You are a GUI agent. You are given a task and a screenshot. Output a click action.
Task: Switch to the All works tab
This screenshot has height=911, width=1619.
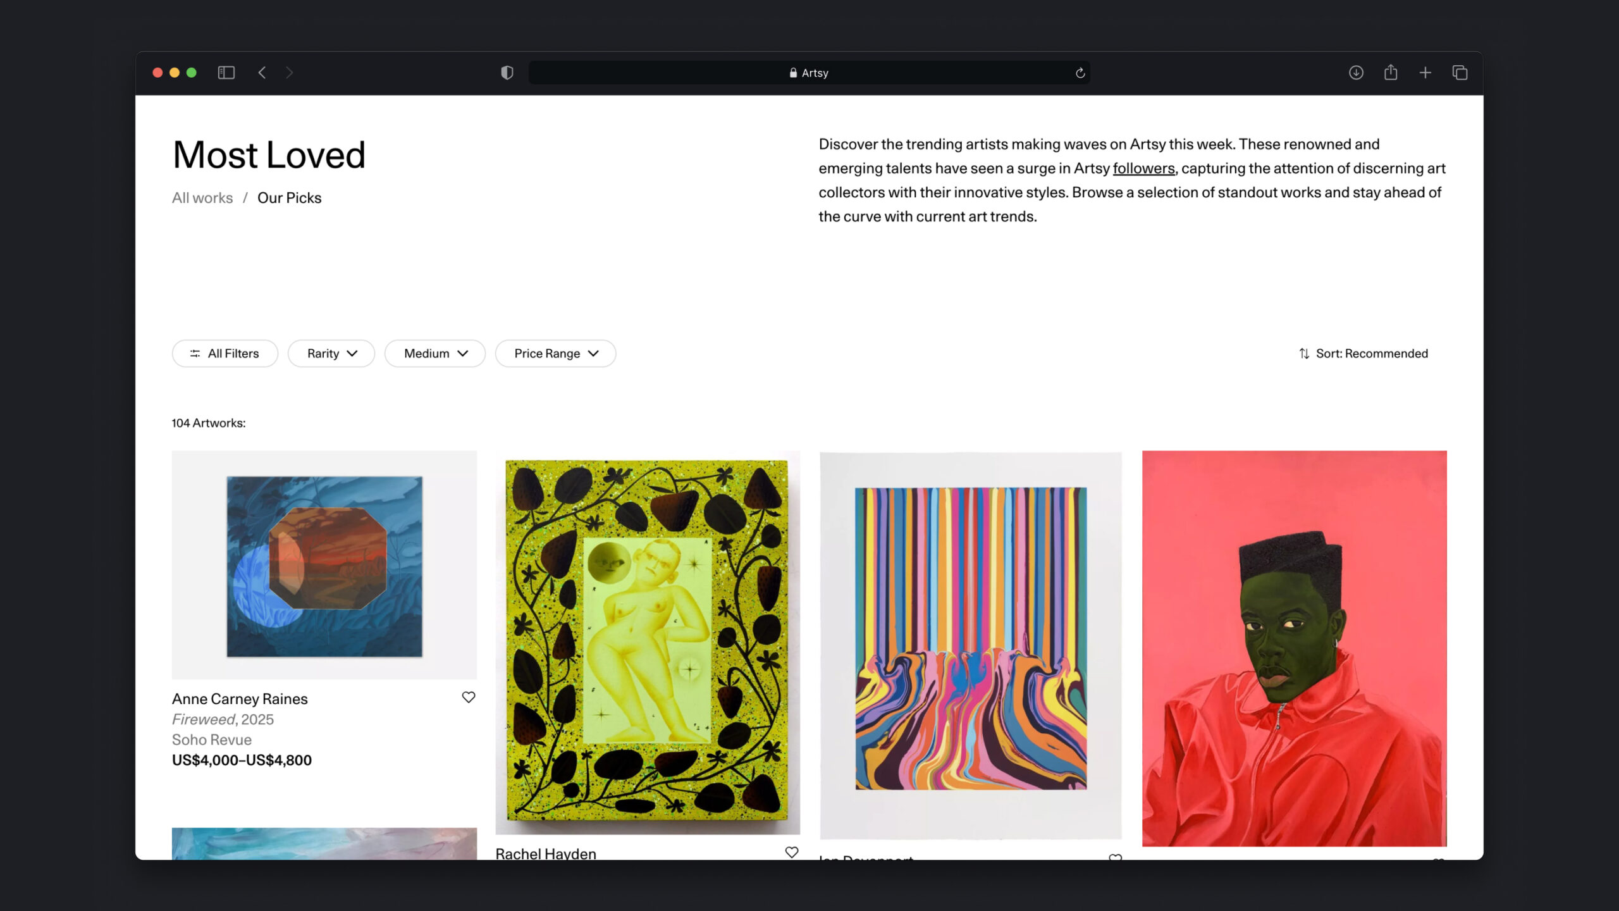pyautogui.click(x=202, y=198)
